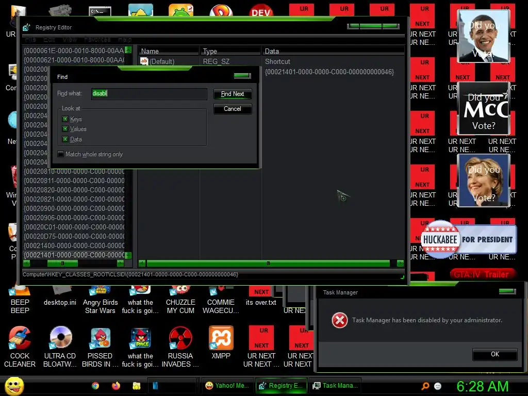The image size is (528, 396).
Task: Open Firefox from the taskbar
Action: point(116,386)
